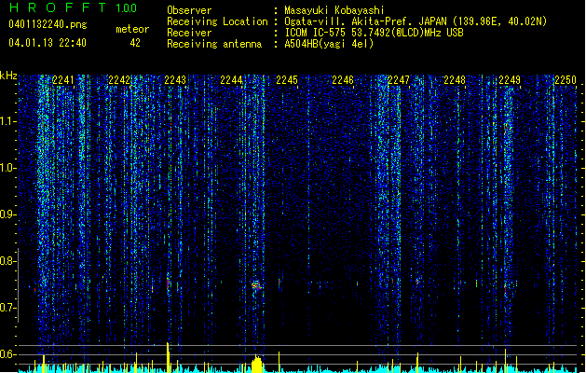Click the 2241 time marker
The width and height of the screenshot is (586, 373).
pos(62,80)
